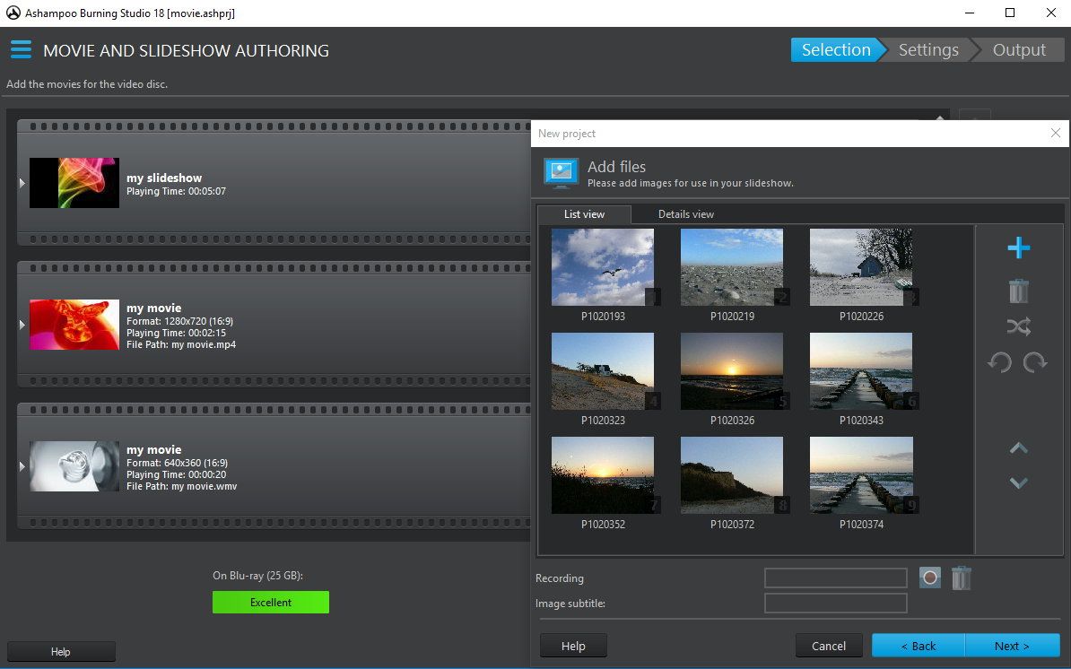This screenshot has height=669, width=1071.
Task: Move selected image up with chevron
Action: tap(1018, 448)
